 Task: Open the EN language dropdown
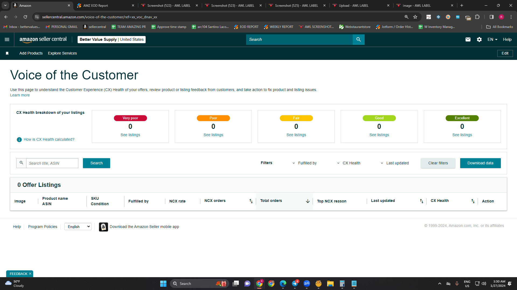[492, 39]
